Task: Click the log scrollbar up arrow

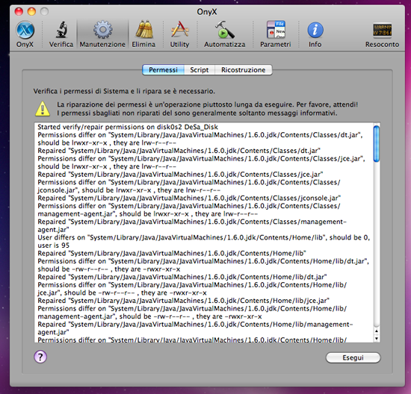Action: point(377,331)
